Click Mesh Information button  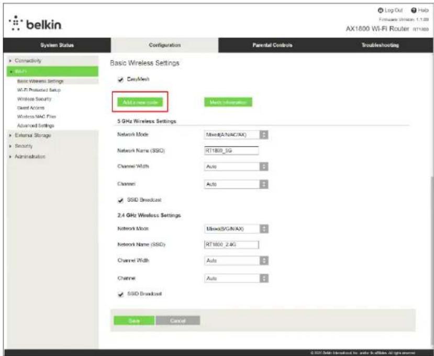click(x=228, y=102)
